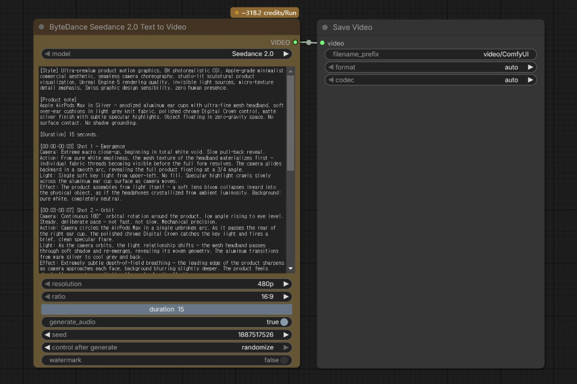Collapse the ByteDance Seedance node via its dot
Screen dimensions: 577x384
(41, 27)
